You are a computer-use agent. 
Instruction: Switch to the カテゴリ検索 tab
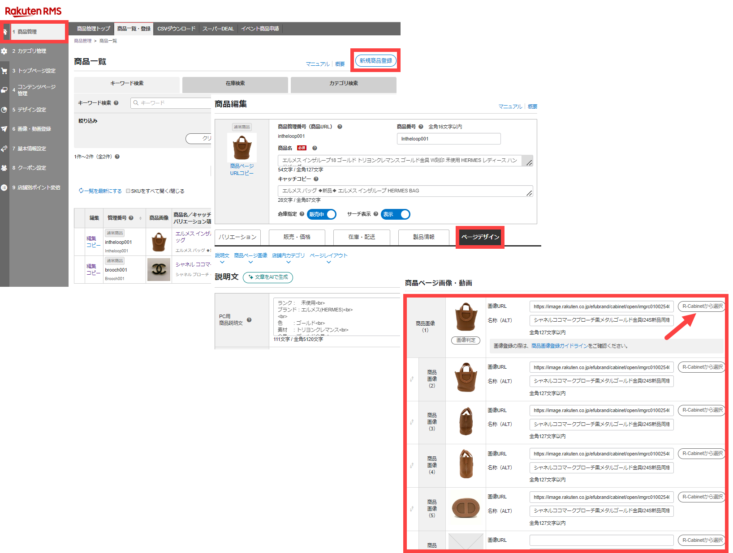click(x=344, y=84)
